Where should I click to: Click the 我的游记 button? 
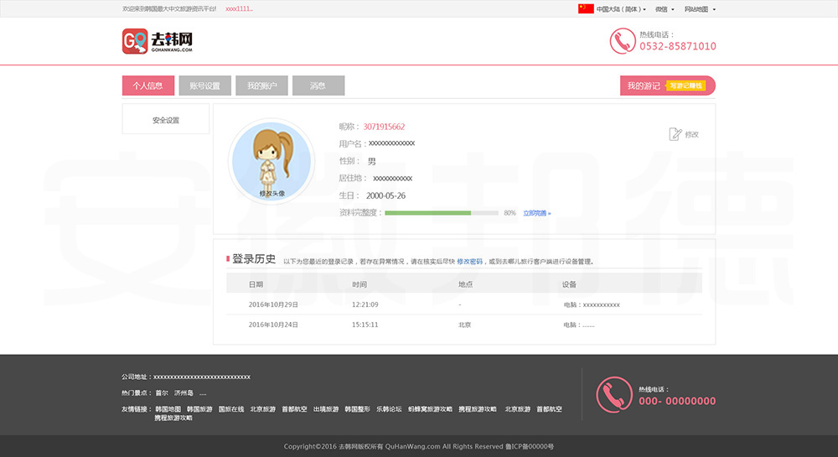tap(643, 86)
